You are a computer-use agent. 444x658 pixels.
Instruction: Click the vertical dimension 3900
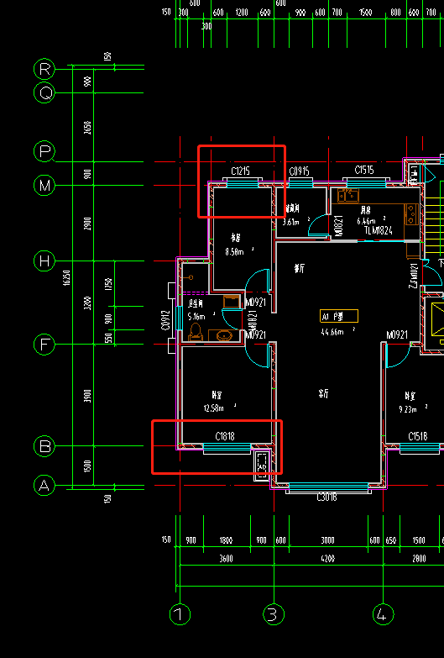(x=87, y=396)
